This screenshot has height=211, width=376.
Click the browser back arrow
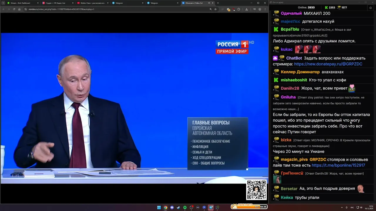coord(4,9)
